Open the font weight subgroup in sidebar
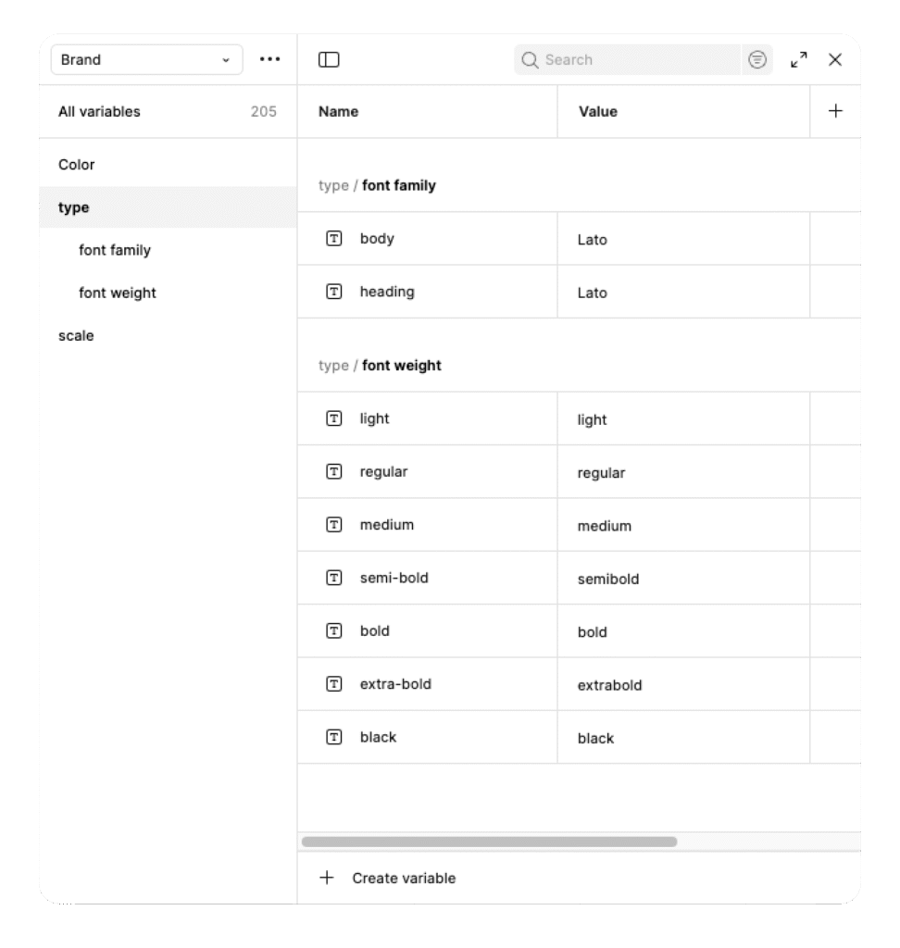The width and height of the screenshot is (900, 948). click(118, 293)
